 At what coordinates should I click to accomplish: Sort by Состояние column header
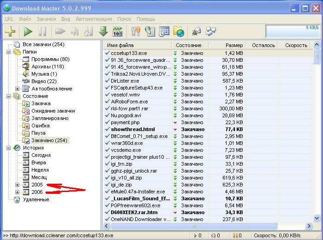pyautogui.click(x=190, y=45)
